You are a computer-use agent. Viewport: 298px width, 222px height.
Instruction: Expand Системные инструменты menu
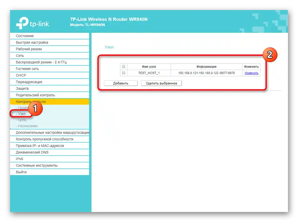point(50,165)
